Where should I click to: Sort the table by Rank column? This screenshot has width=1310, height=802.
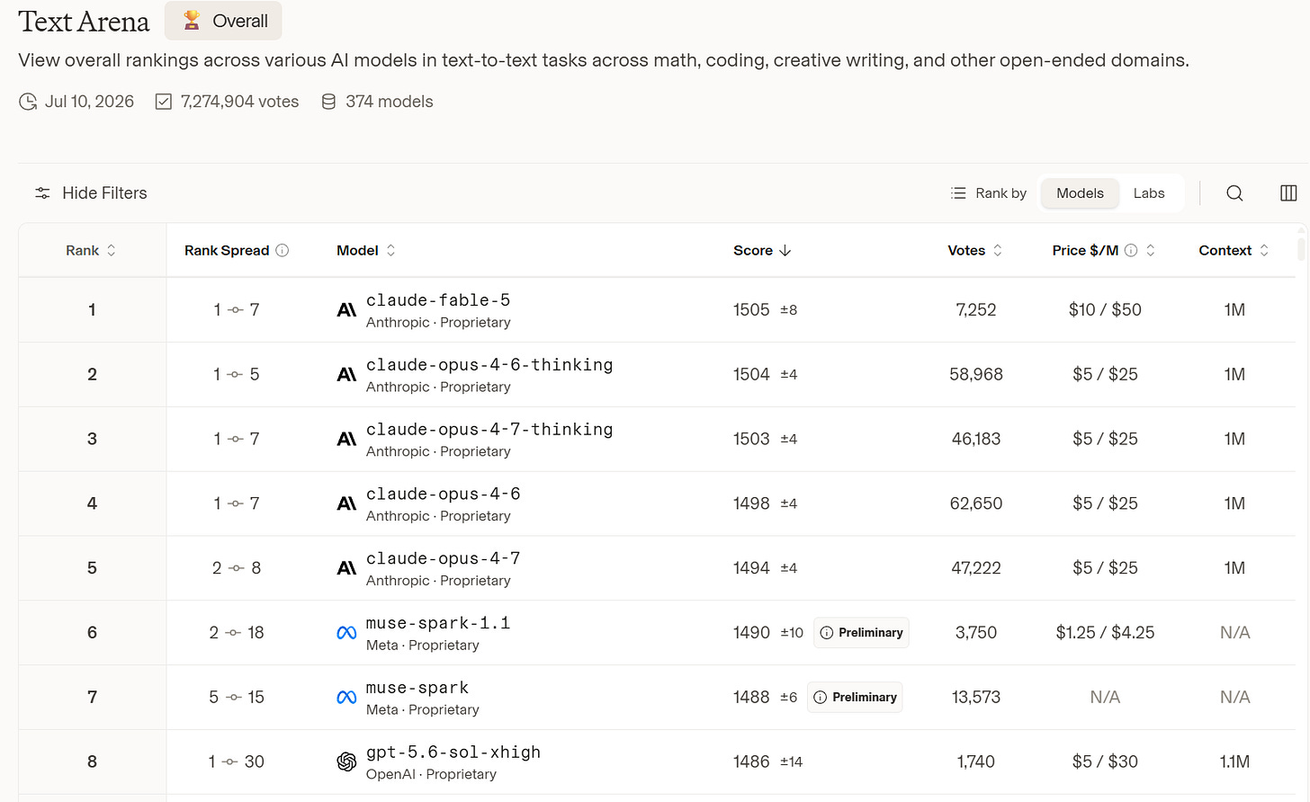[x=91, y=251]
